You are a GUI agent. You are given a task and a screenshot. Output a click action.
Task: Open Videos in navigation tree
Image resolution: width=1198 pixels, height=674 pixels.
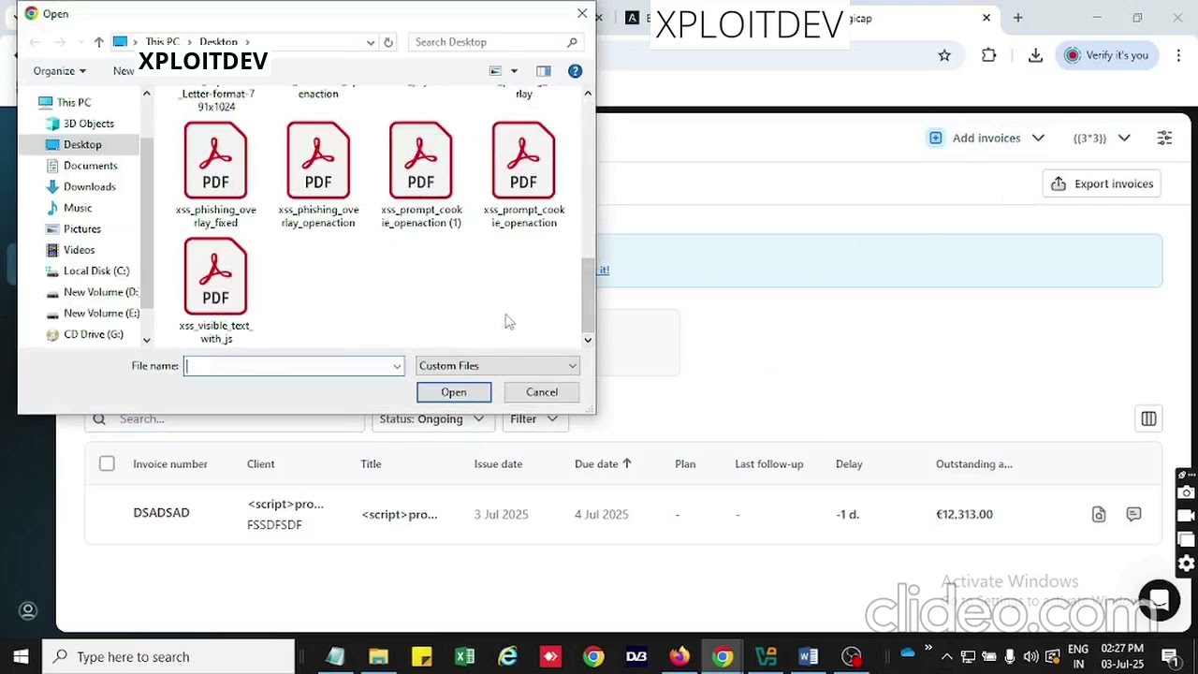click(x=79, y=250)
